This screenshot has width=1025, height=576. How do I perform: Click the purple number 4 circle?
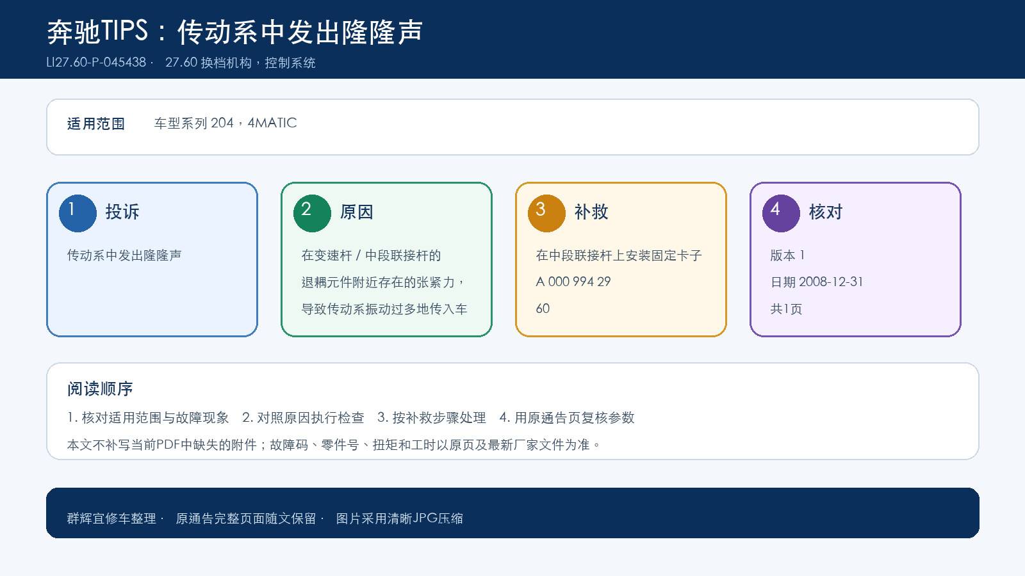[x=781, y=213]
